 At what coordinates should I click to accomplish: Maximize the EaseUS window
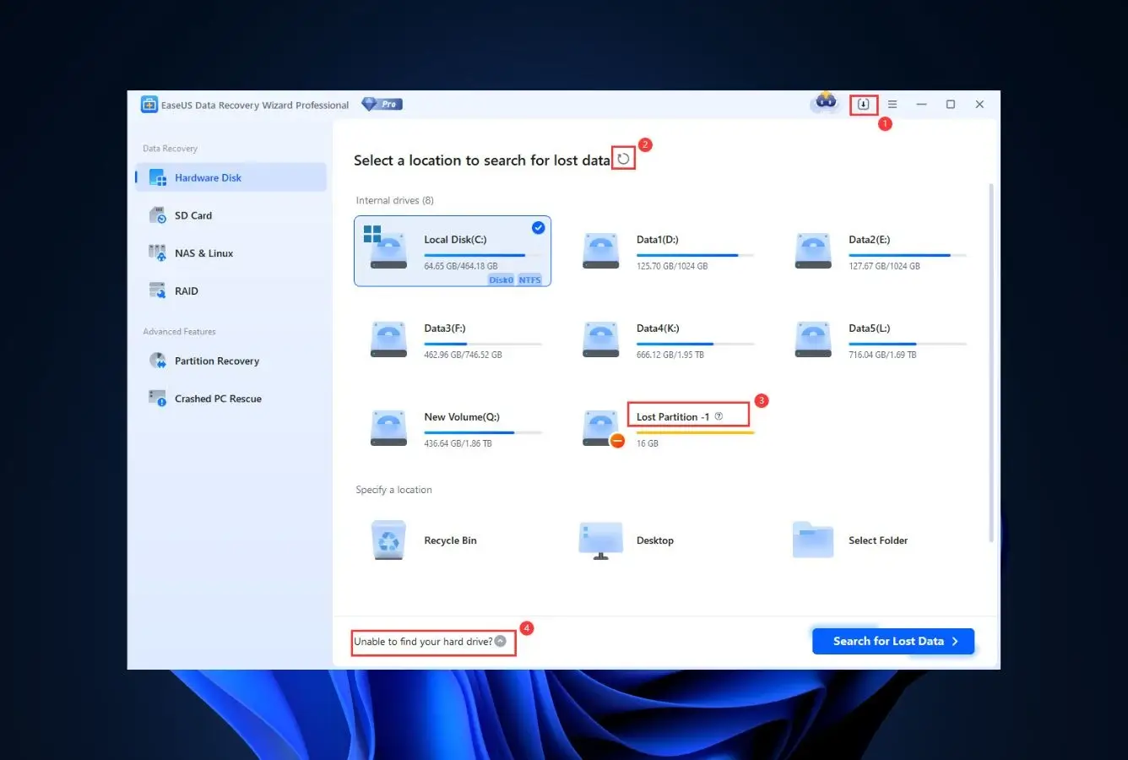click(x=951, y=105)
